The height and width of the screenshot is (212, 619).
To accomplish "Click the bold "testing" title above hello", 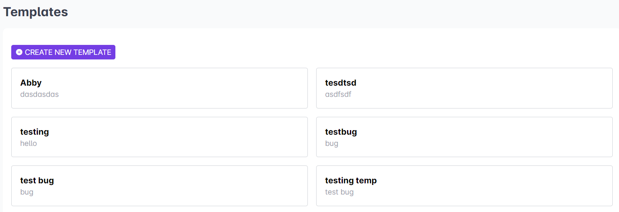I will pos(35,132).
